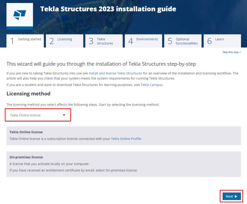Open the Learn tab

pyautogui.click(x=222, y=41)
